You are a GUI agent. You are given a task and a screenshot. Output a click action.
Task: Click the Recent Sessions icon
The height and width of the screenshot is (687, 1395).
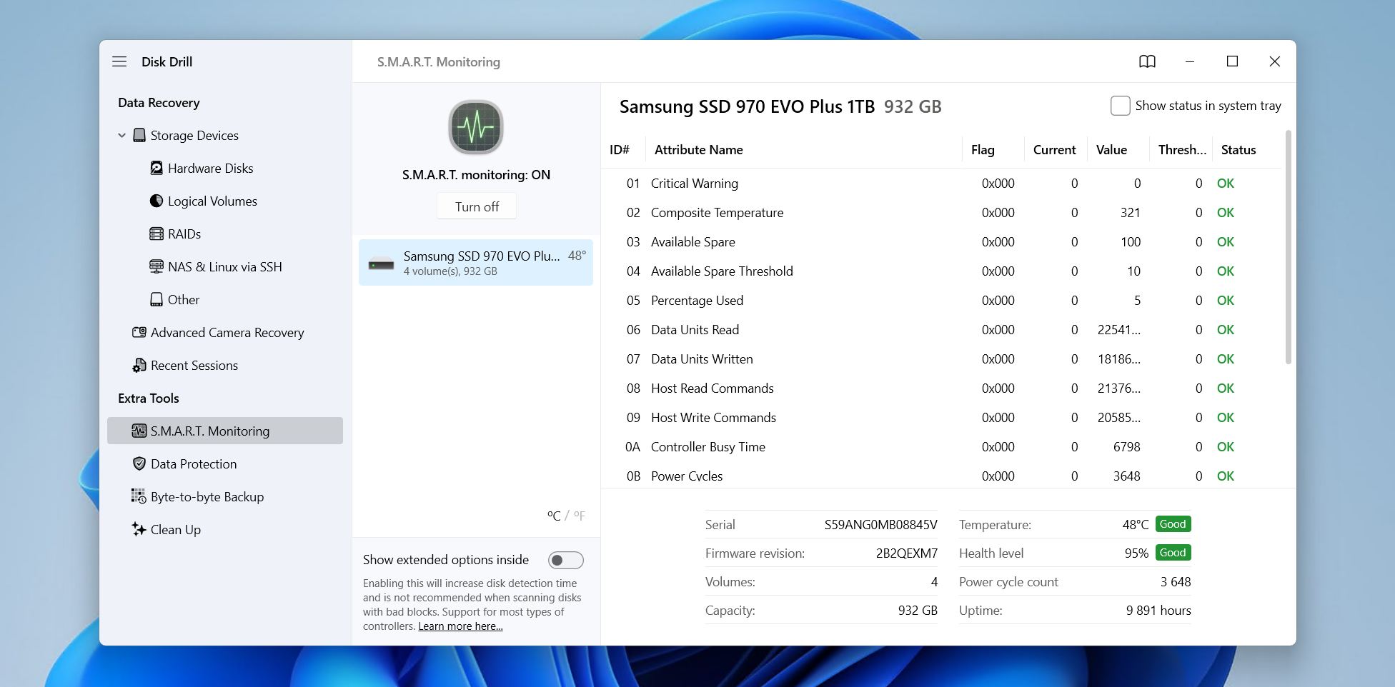point(139,366)
